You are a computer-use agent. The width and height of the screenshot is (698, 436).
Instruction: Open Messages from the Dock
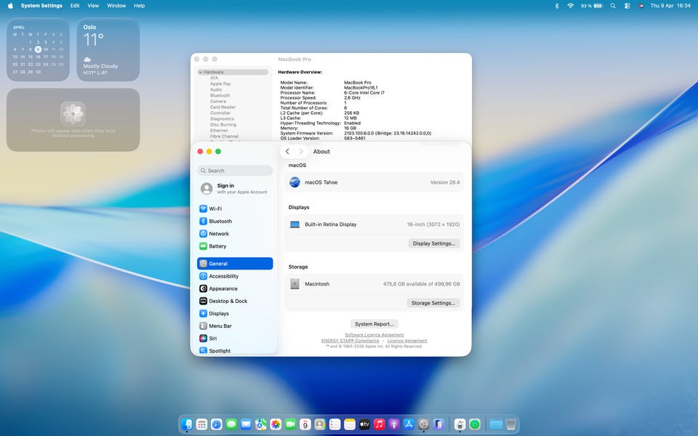pos(231,424)
